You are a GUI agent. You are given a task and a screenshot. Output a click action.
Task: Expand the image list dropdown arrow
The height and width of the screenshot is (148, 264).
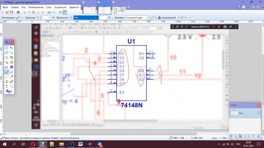(x=128, y=7)
